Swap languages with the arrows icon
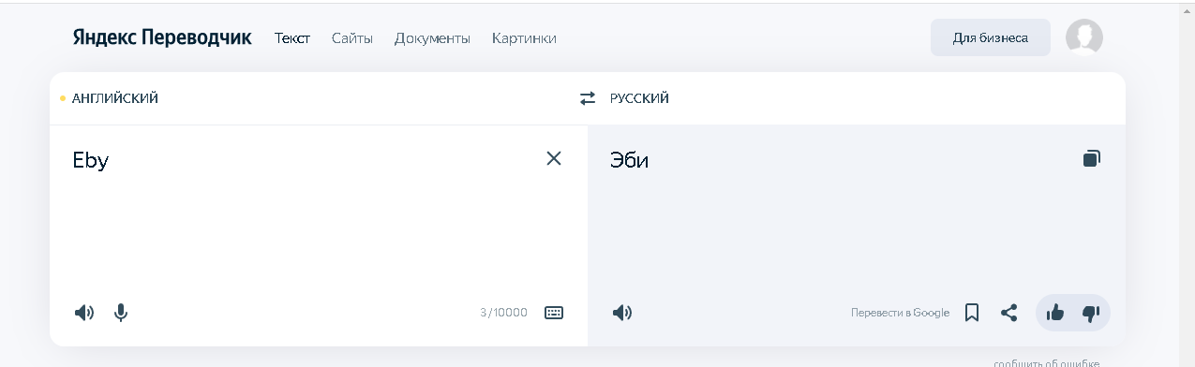1195x367 pixels. pos(588,98)
